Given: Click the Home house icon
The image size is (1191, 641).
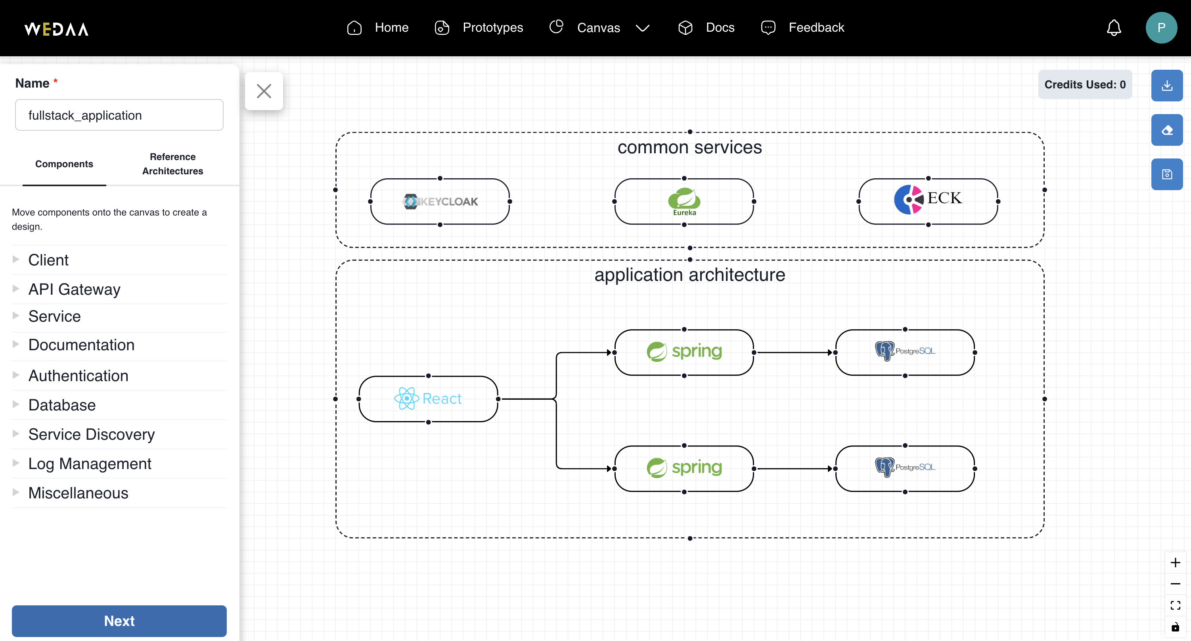Looking at the screenshot, I should 354,28.
